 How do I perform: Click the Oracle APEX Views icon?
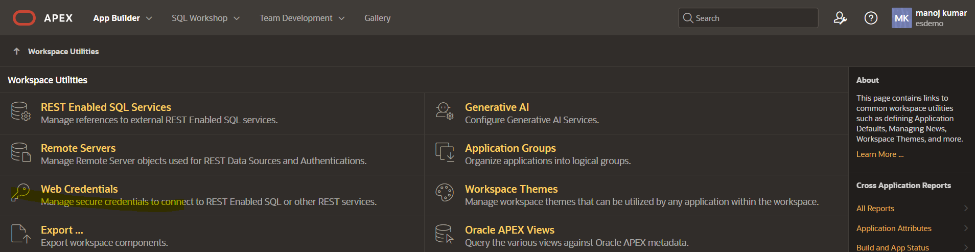coord(444,234)
